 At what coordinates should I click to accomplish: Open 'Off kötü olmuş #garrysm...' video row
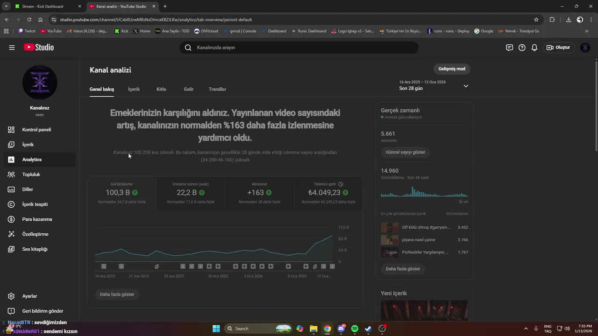point(424,227)
